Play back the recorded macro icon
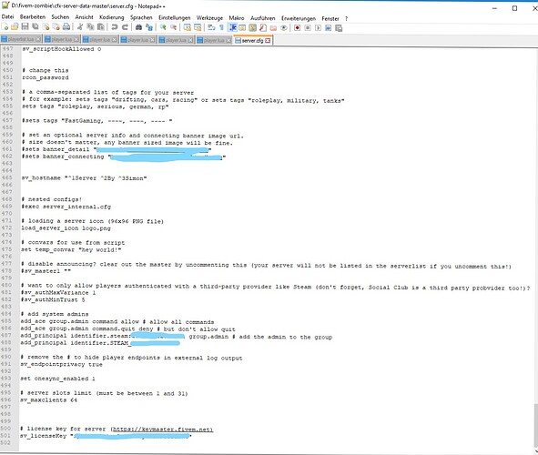Image resolution: width=538 pixels, height=455 pixels. point(318,28)
